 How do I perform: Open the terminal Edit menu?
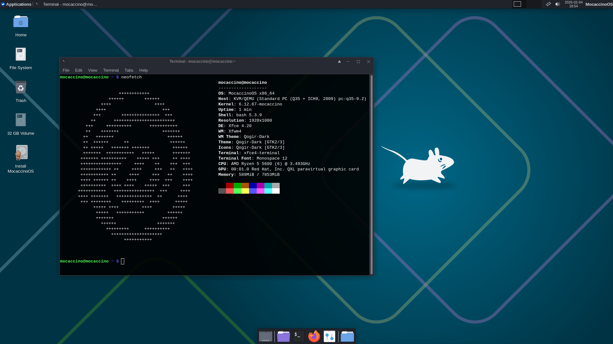(x=79, y=70)
